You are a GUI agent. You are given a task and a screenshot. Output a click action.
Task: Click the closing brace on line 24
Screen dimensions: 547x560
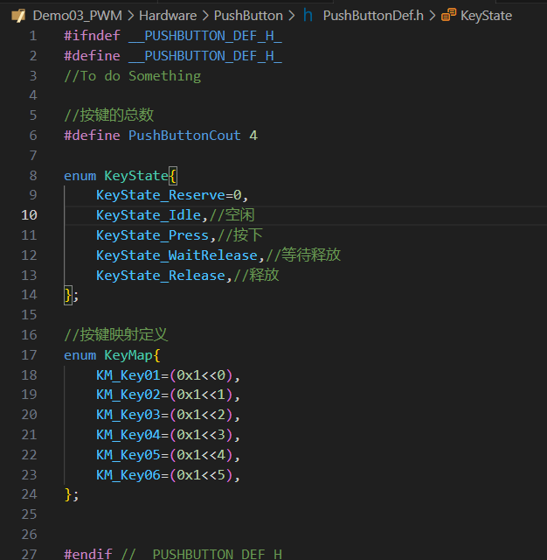coord(68,495)
